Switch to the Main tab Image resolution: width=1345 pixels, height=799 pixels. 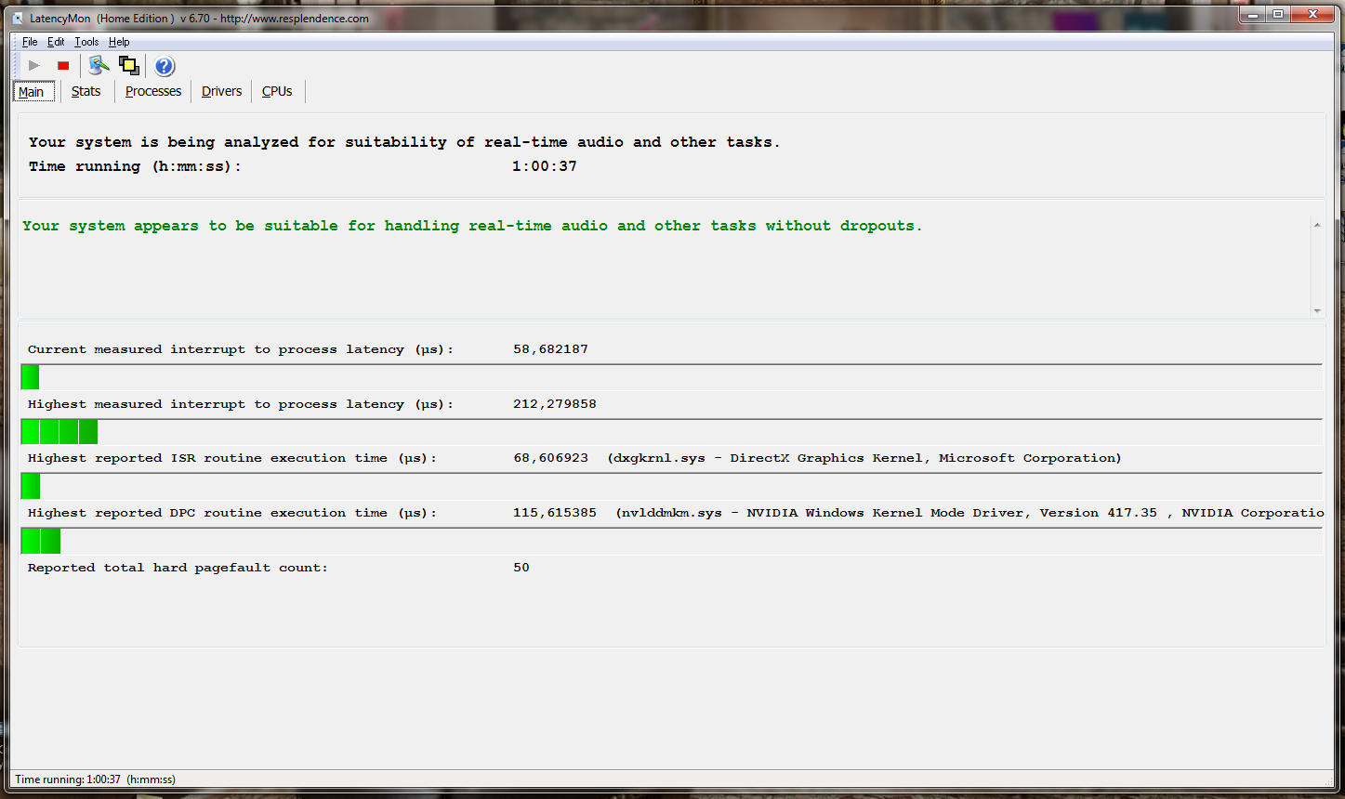(x=33, y=91)
